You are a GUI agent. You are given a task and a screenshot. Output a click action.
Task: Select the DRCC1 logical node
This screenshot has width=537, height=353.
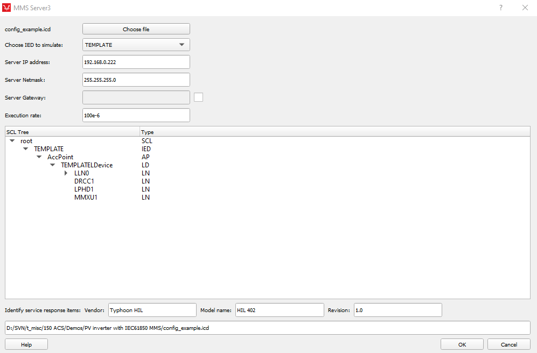pos(84,181)
